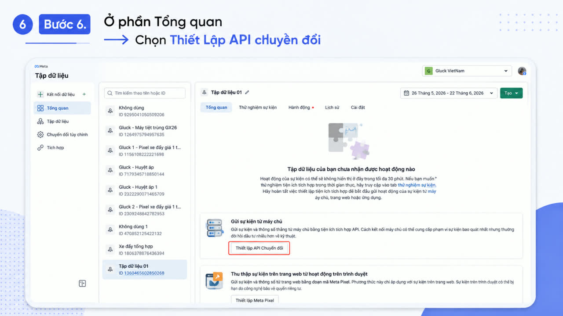
Task: Select Gluck - Máy tiệt trùng GX26 dataset
Action: pos(145,131)
